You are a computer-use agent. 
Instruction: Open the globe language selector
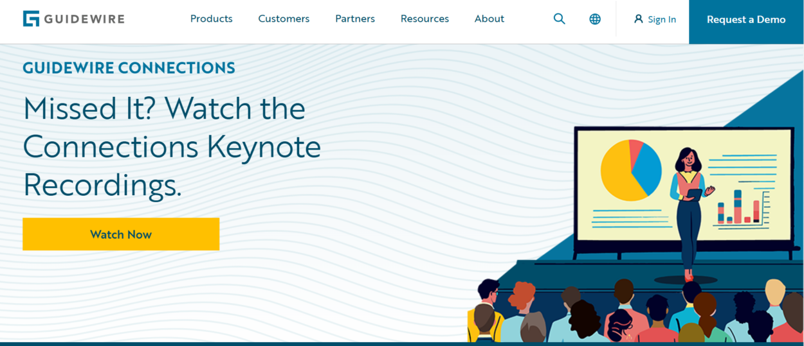[595, 19]
